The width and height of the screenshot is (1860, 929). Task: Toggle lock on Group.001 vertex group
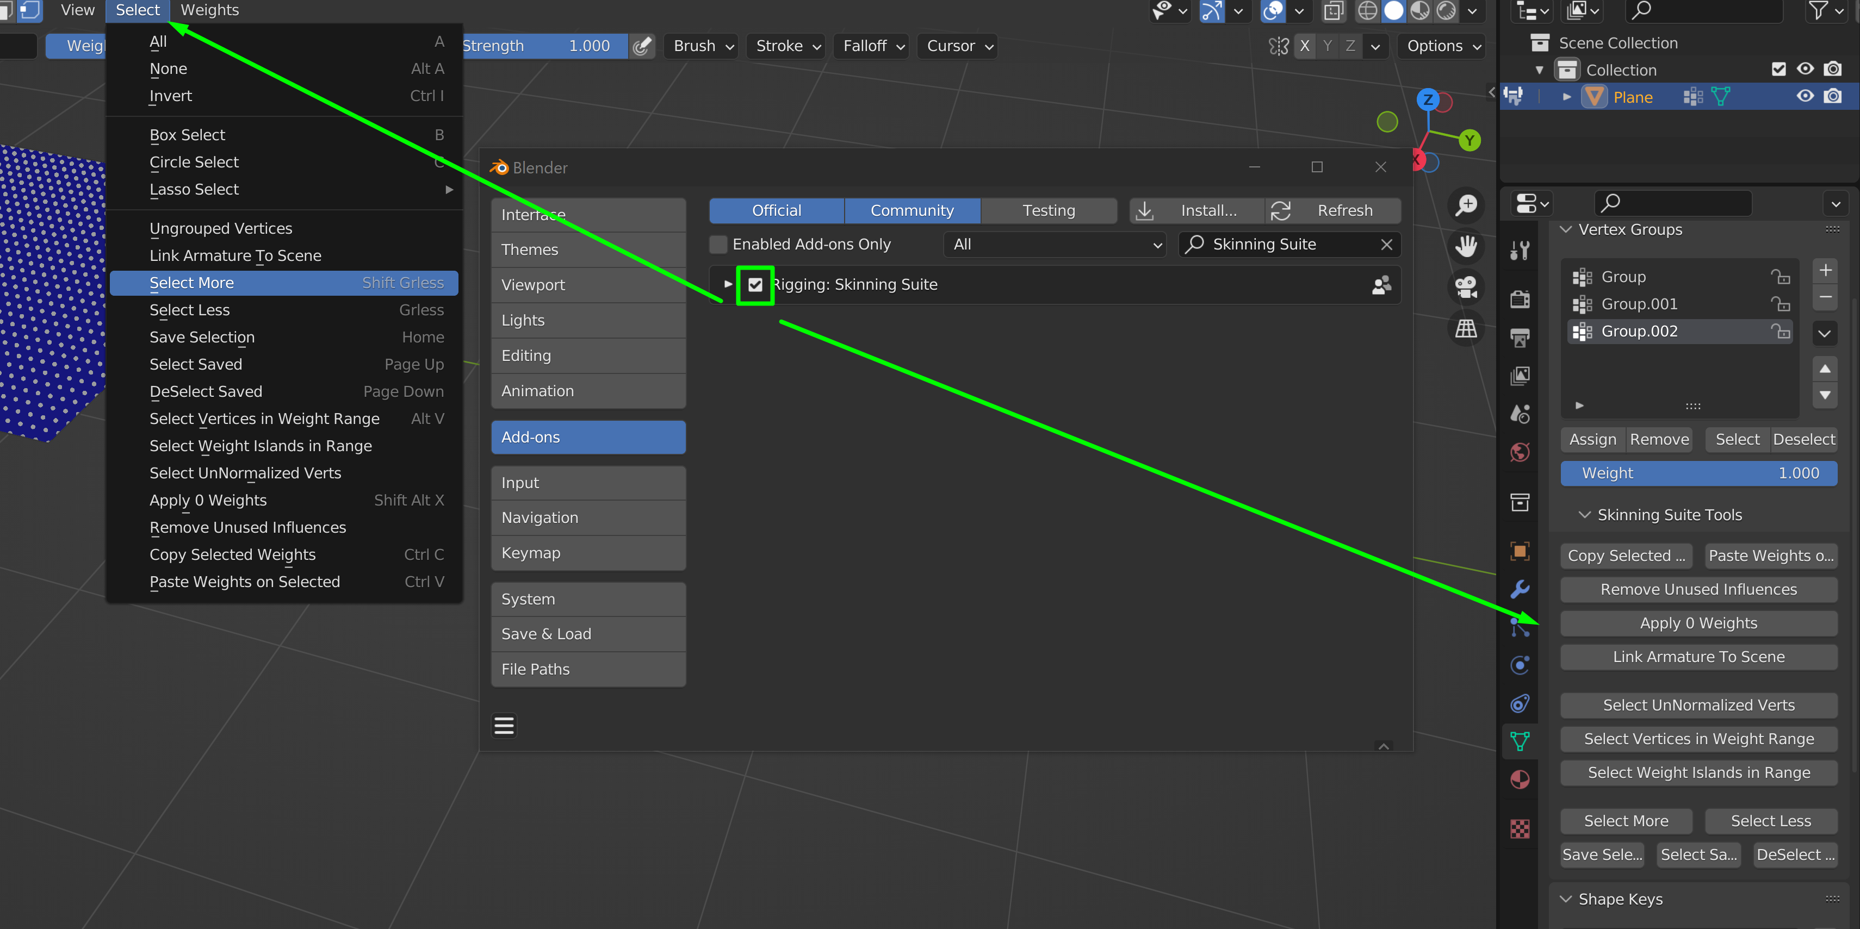click(1781, 304)
